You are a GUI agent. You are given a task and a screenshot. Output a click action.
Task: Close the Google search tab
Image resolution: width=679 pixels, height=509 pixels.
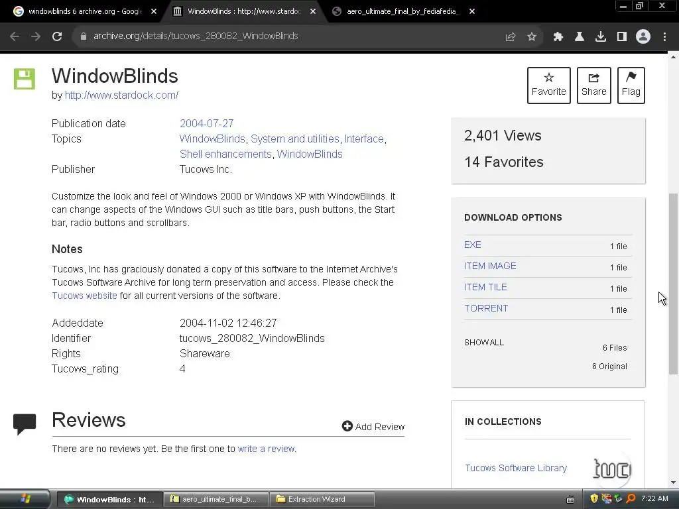coord(154,12)
